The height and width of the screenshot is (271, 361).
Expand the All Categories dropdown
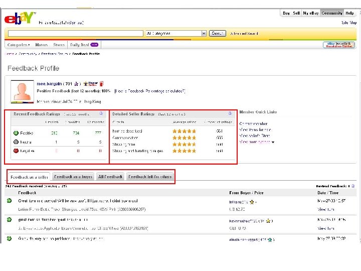[176, 34]
